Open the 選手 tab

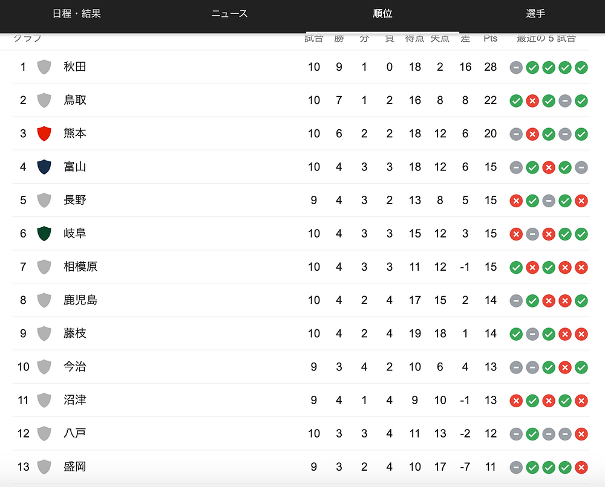coord(535,14)
